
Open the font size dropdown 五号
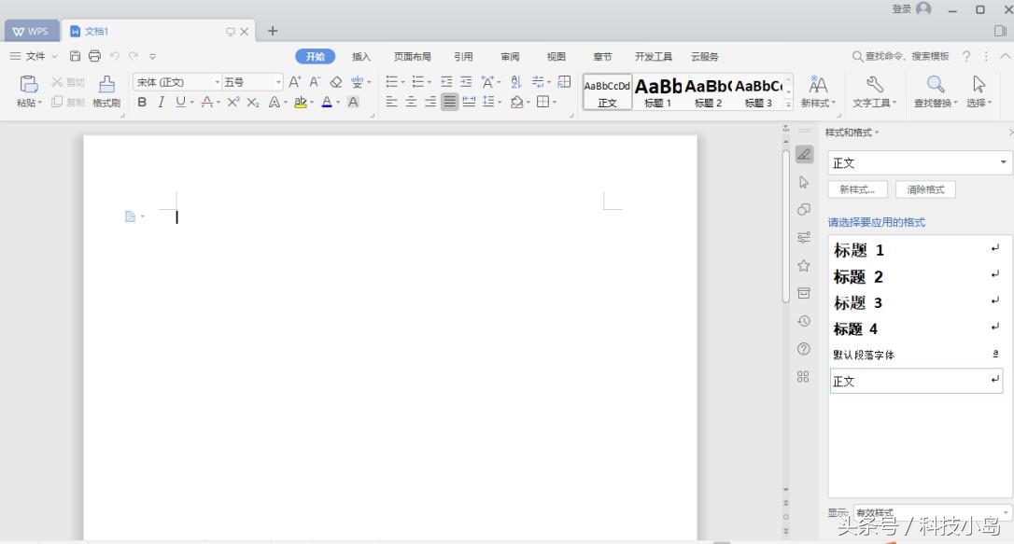(252, 82)
